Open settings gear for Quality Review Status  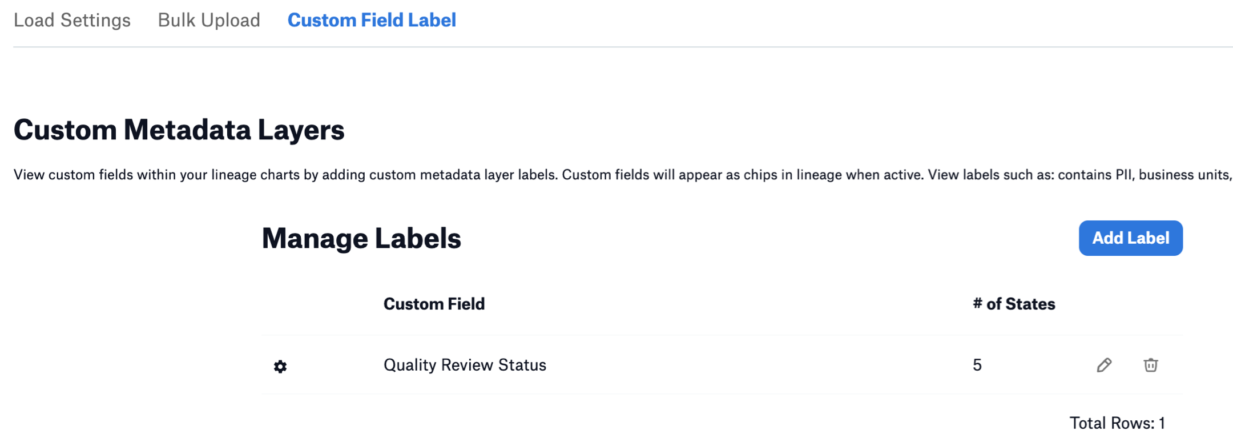tap(280, 366)
